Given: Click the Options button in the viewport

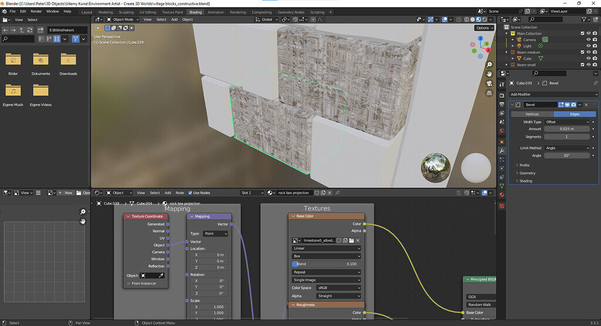Looking at the screenshot, I should tap(484, 28).
